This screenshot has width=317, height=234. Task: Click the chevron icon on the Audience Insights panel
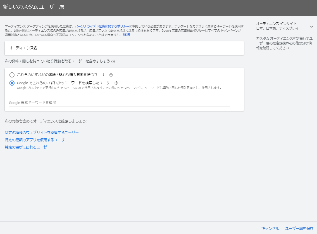[311, 26]
